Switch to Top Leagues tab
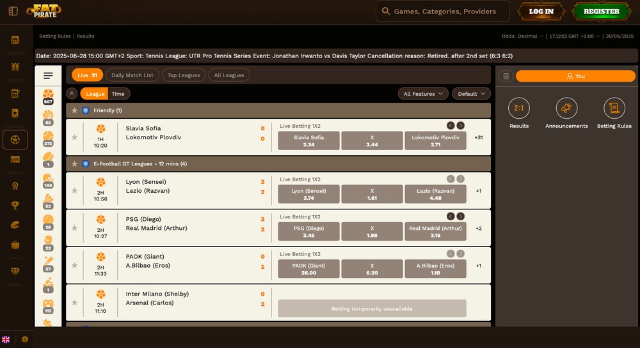Screen dimensions: 640x348 [184, 75]
